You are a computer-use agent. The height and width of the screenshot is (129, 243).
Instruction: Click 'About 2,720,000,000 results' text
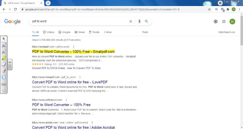(x=56, y=40)
